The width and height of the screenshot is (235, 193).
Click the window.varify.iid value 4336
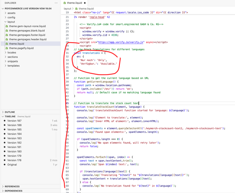(114, 35)
